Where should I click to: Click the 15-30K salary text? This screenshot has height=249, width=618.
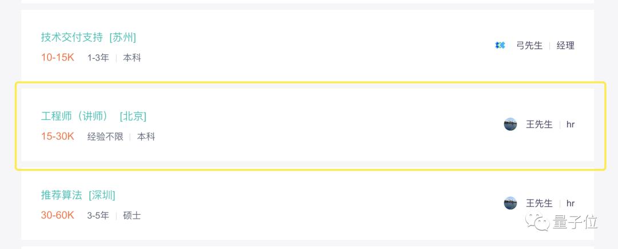(57, 136)
